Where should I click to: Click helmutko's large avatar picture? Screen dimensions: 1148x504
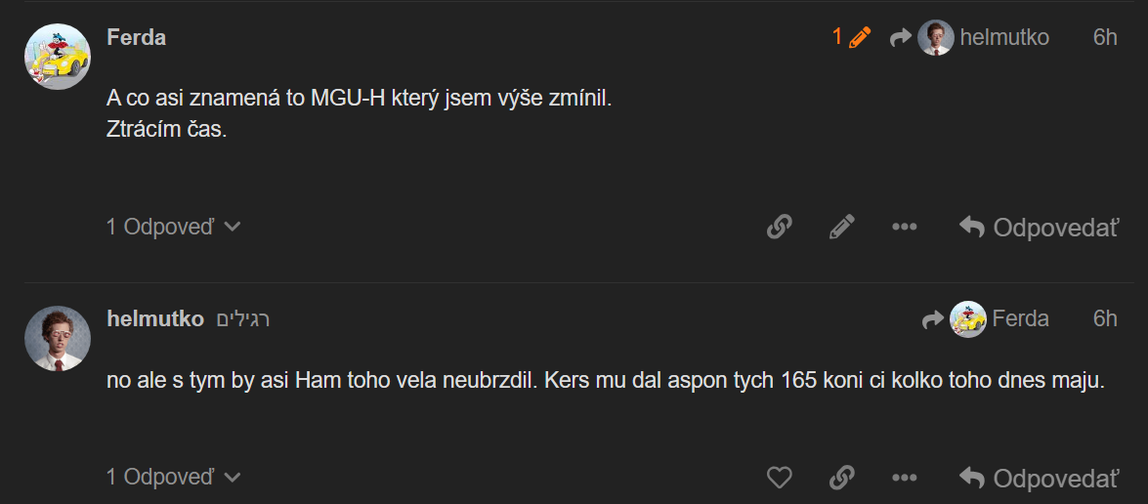pyautogui.click(x=58, y=339)
